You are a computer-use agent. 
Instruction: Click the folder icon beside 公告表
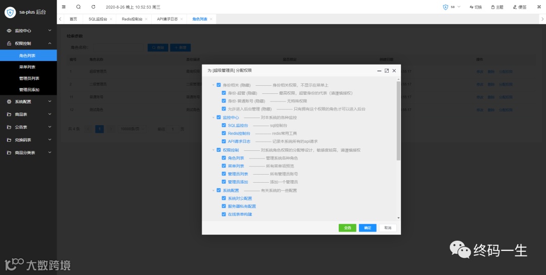9,127
